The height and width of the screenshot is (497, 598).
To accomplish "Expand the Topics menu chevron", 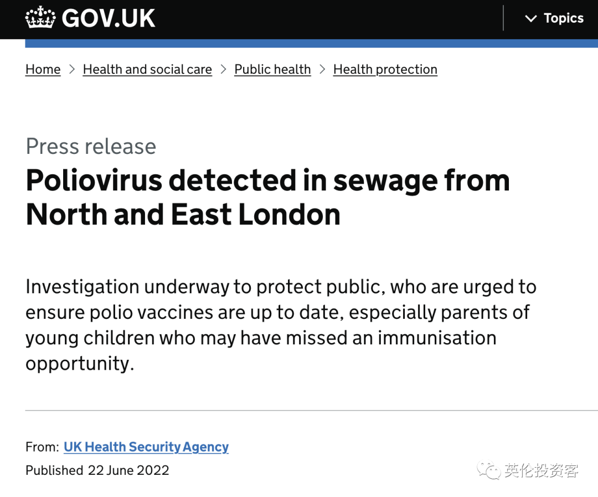I will 531,18.
